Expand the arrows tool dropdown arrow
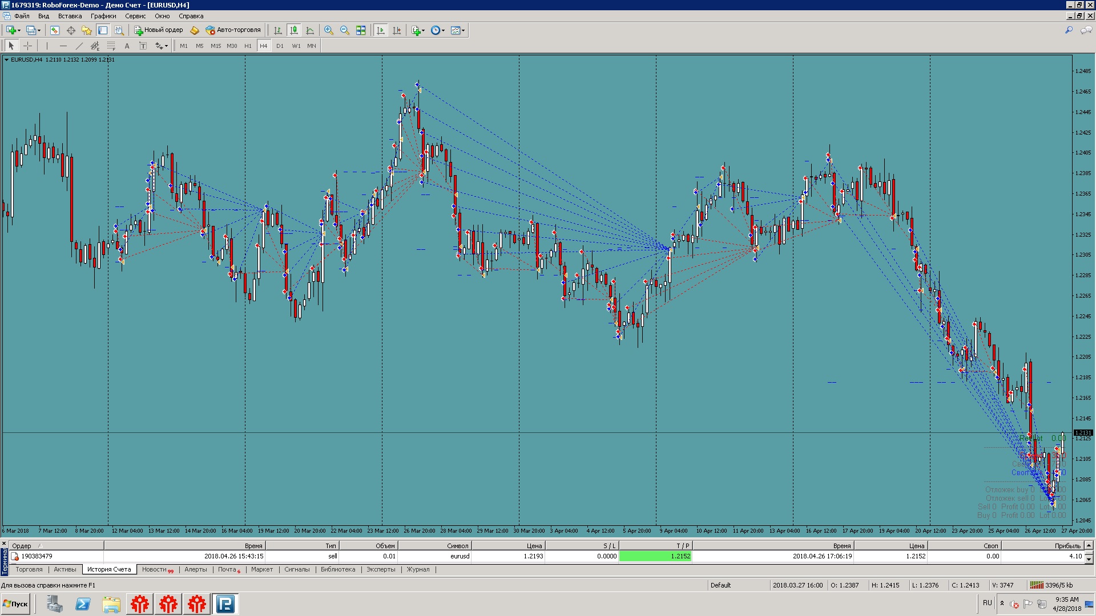1096x616 pixels. point(167,46)
